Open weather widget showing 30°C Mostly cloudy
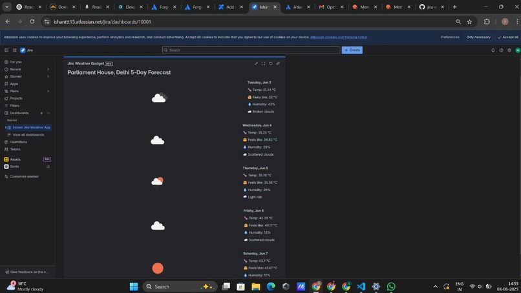 [25, 287]
